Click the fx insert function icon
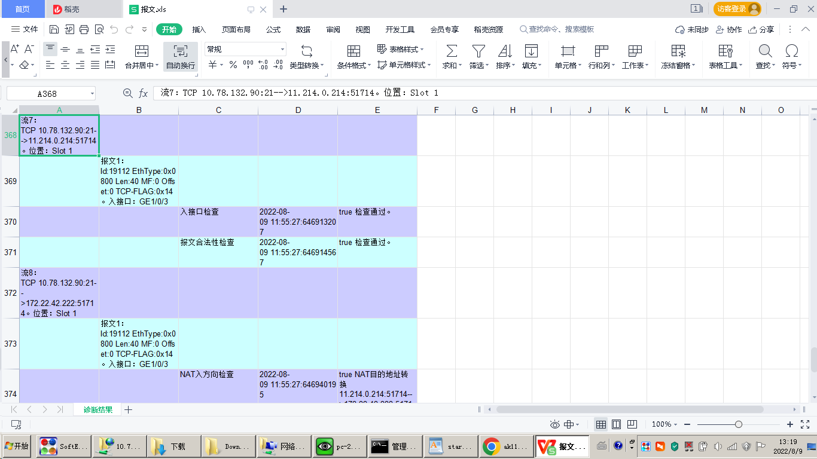817x459 pixels. click(144, 93)
